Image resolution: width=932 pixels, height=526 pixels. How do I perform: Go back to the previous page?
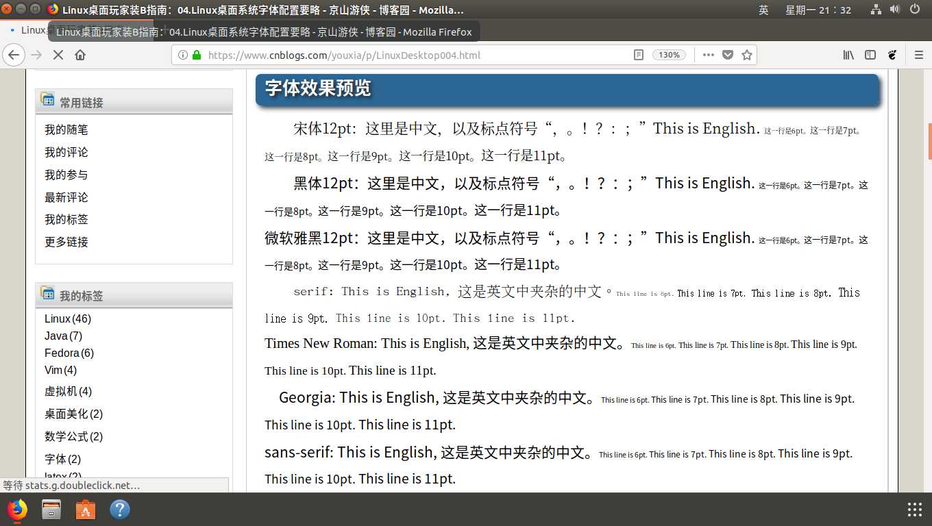click(x=14, y=55)
